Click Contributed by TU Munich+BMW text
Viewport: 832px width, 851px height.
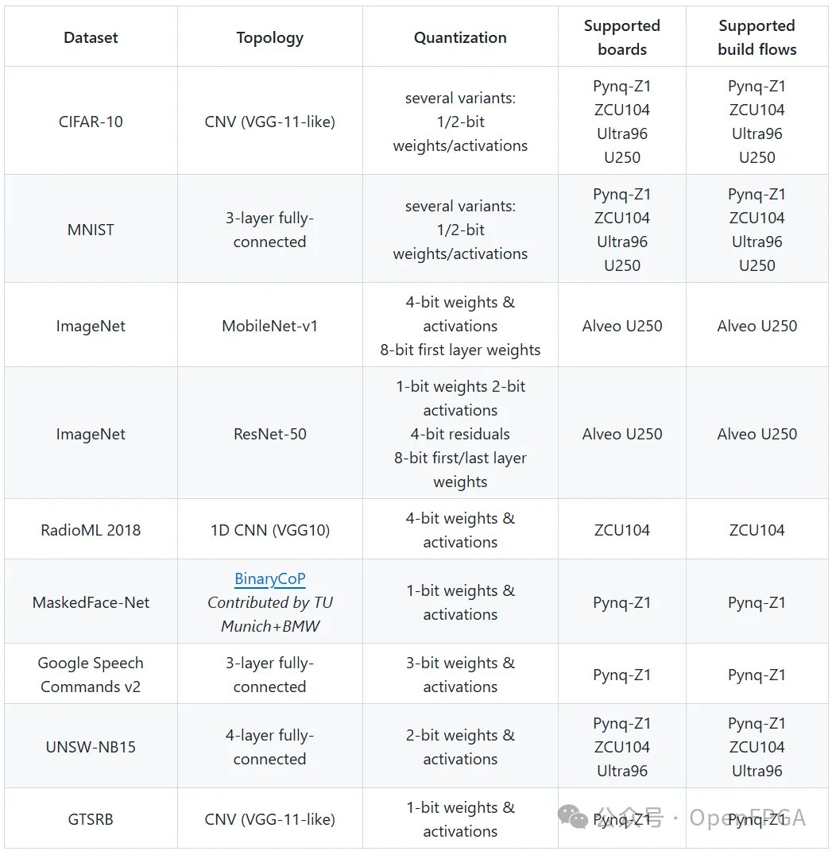269,614
